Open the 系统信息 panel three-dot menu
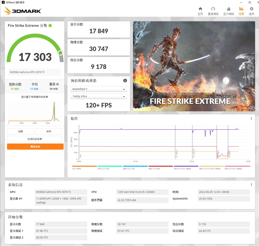Screen dimensions: 259x246 click(x=251, y=184)
